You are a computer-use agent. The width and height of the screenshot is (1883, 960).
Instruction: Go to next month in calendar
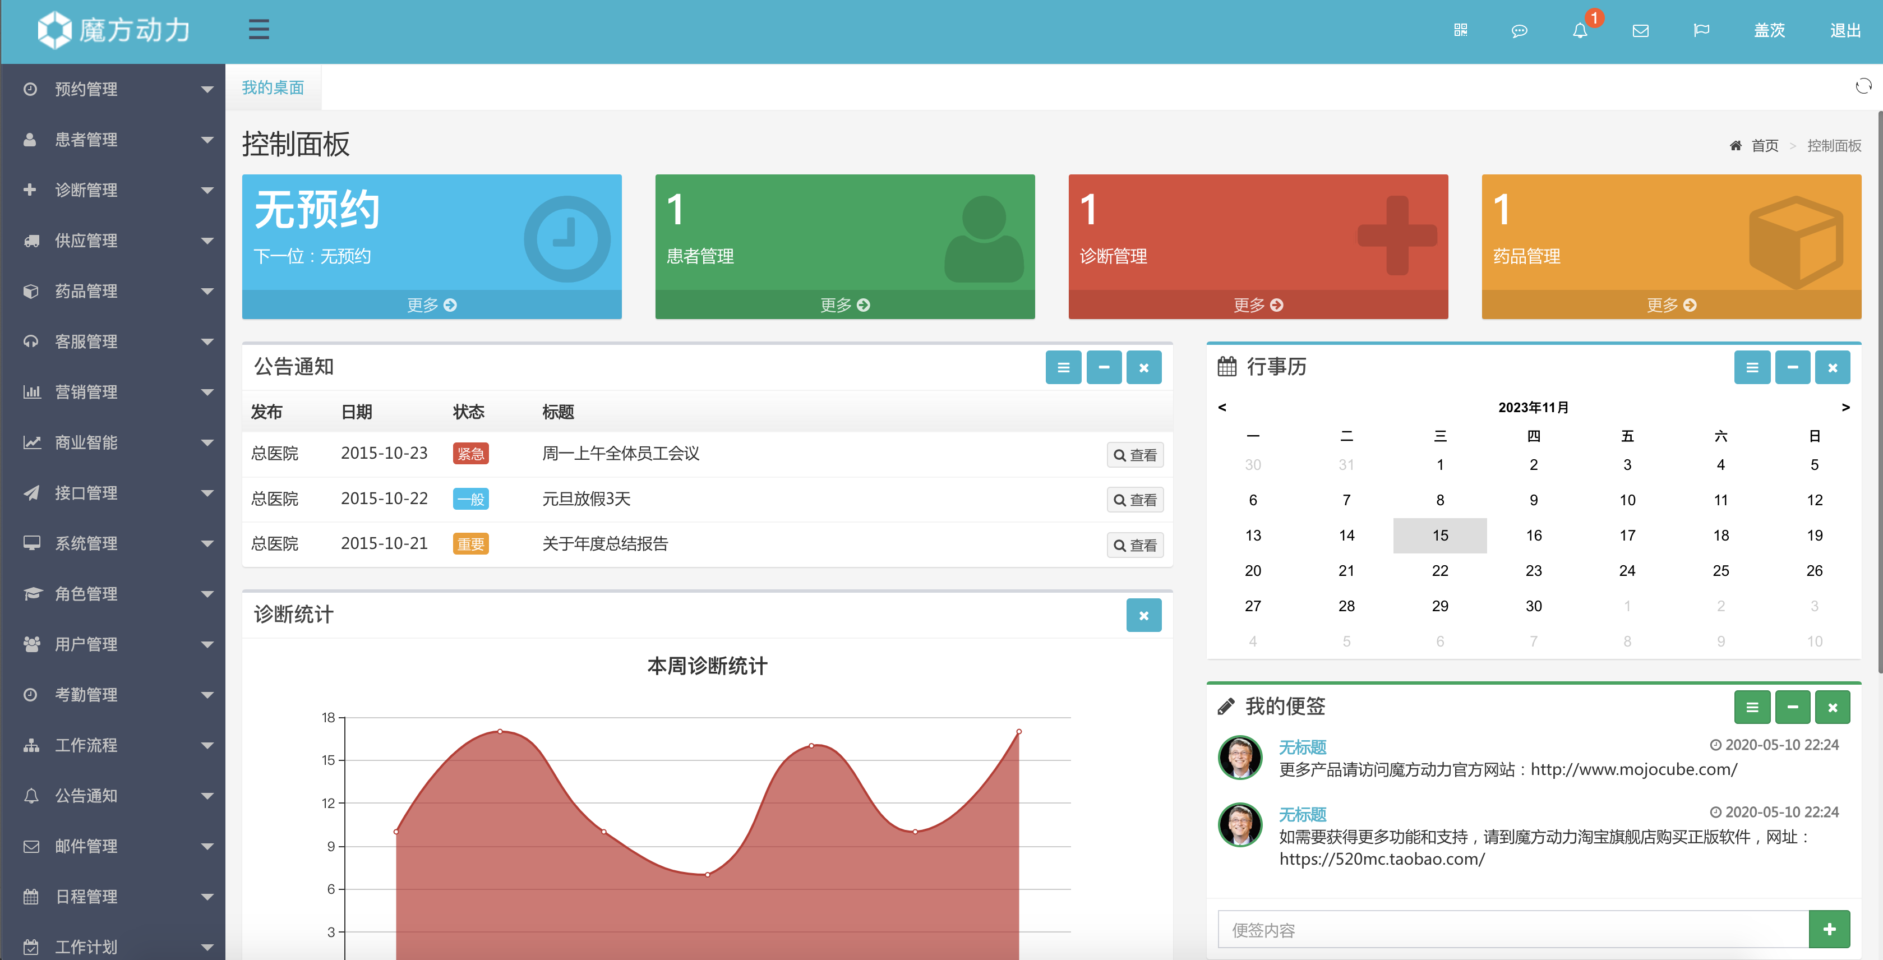[1846, 407]
